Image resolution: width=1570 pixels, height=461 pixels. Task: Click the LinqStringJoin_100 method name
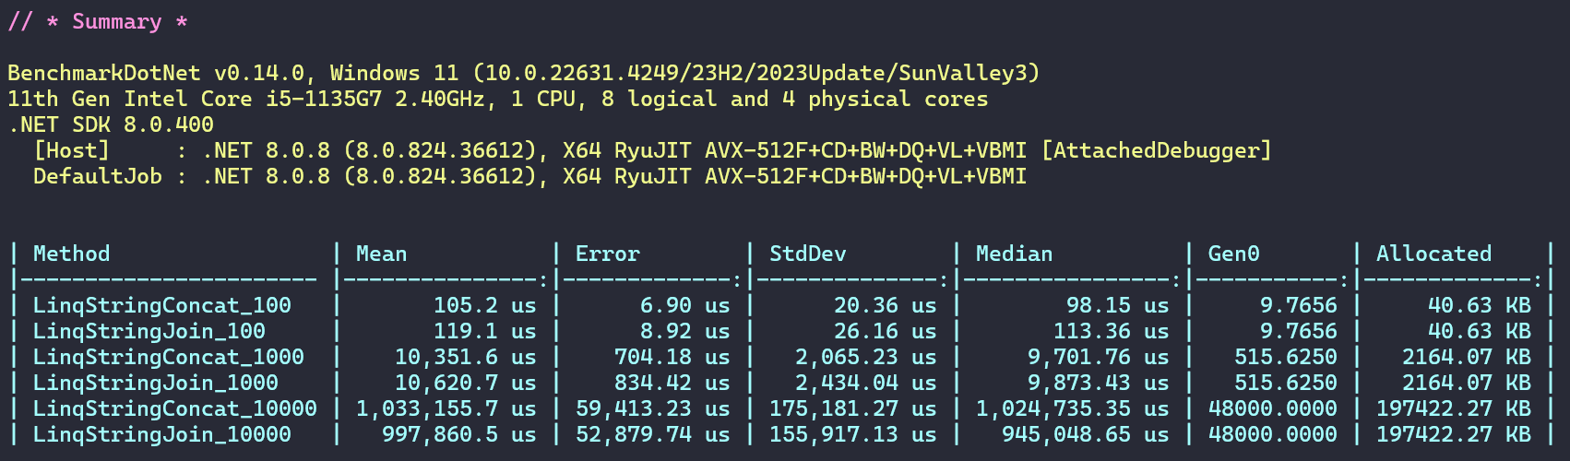(x=149, y=331)
